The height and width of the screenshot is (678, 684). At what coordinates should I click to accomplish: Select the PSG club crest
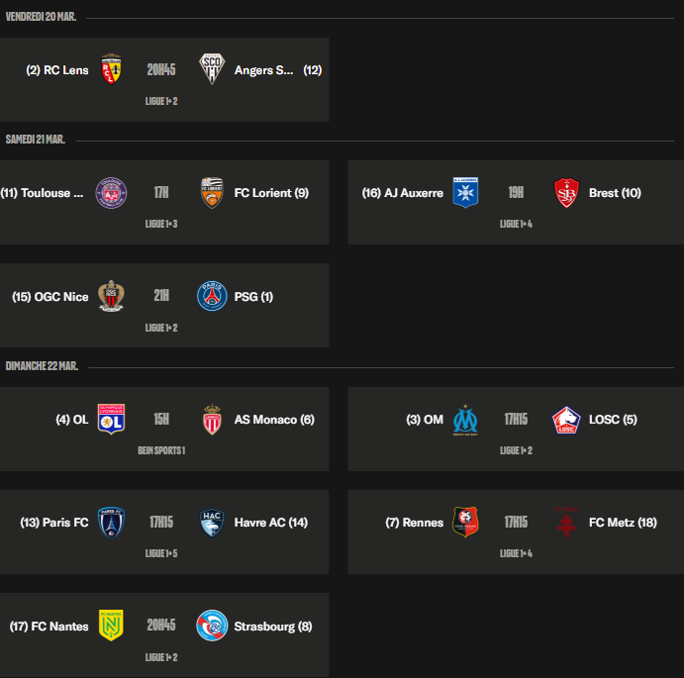click(212, 296)
